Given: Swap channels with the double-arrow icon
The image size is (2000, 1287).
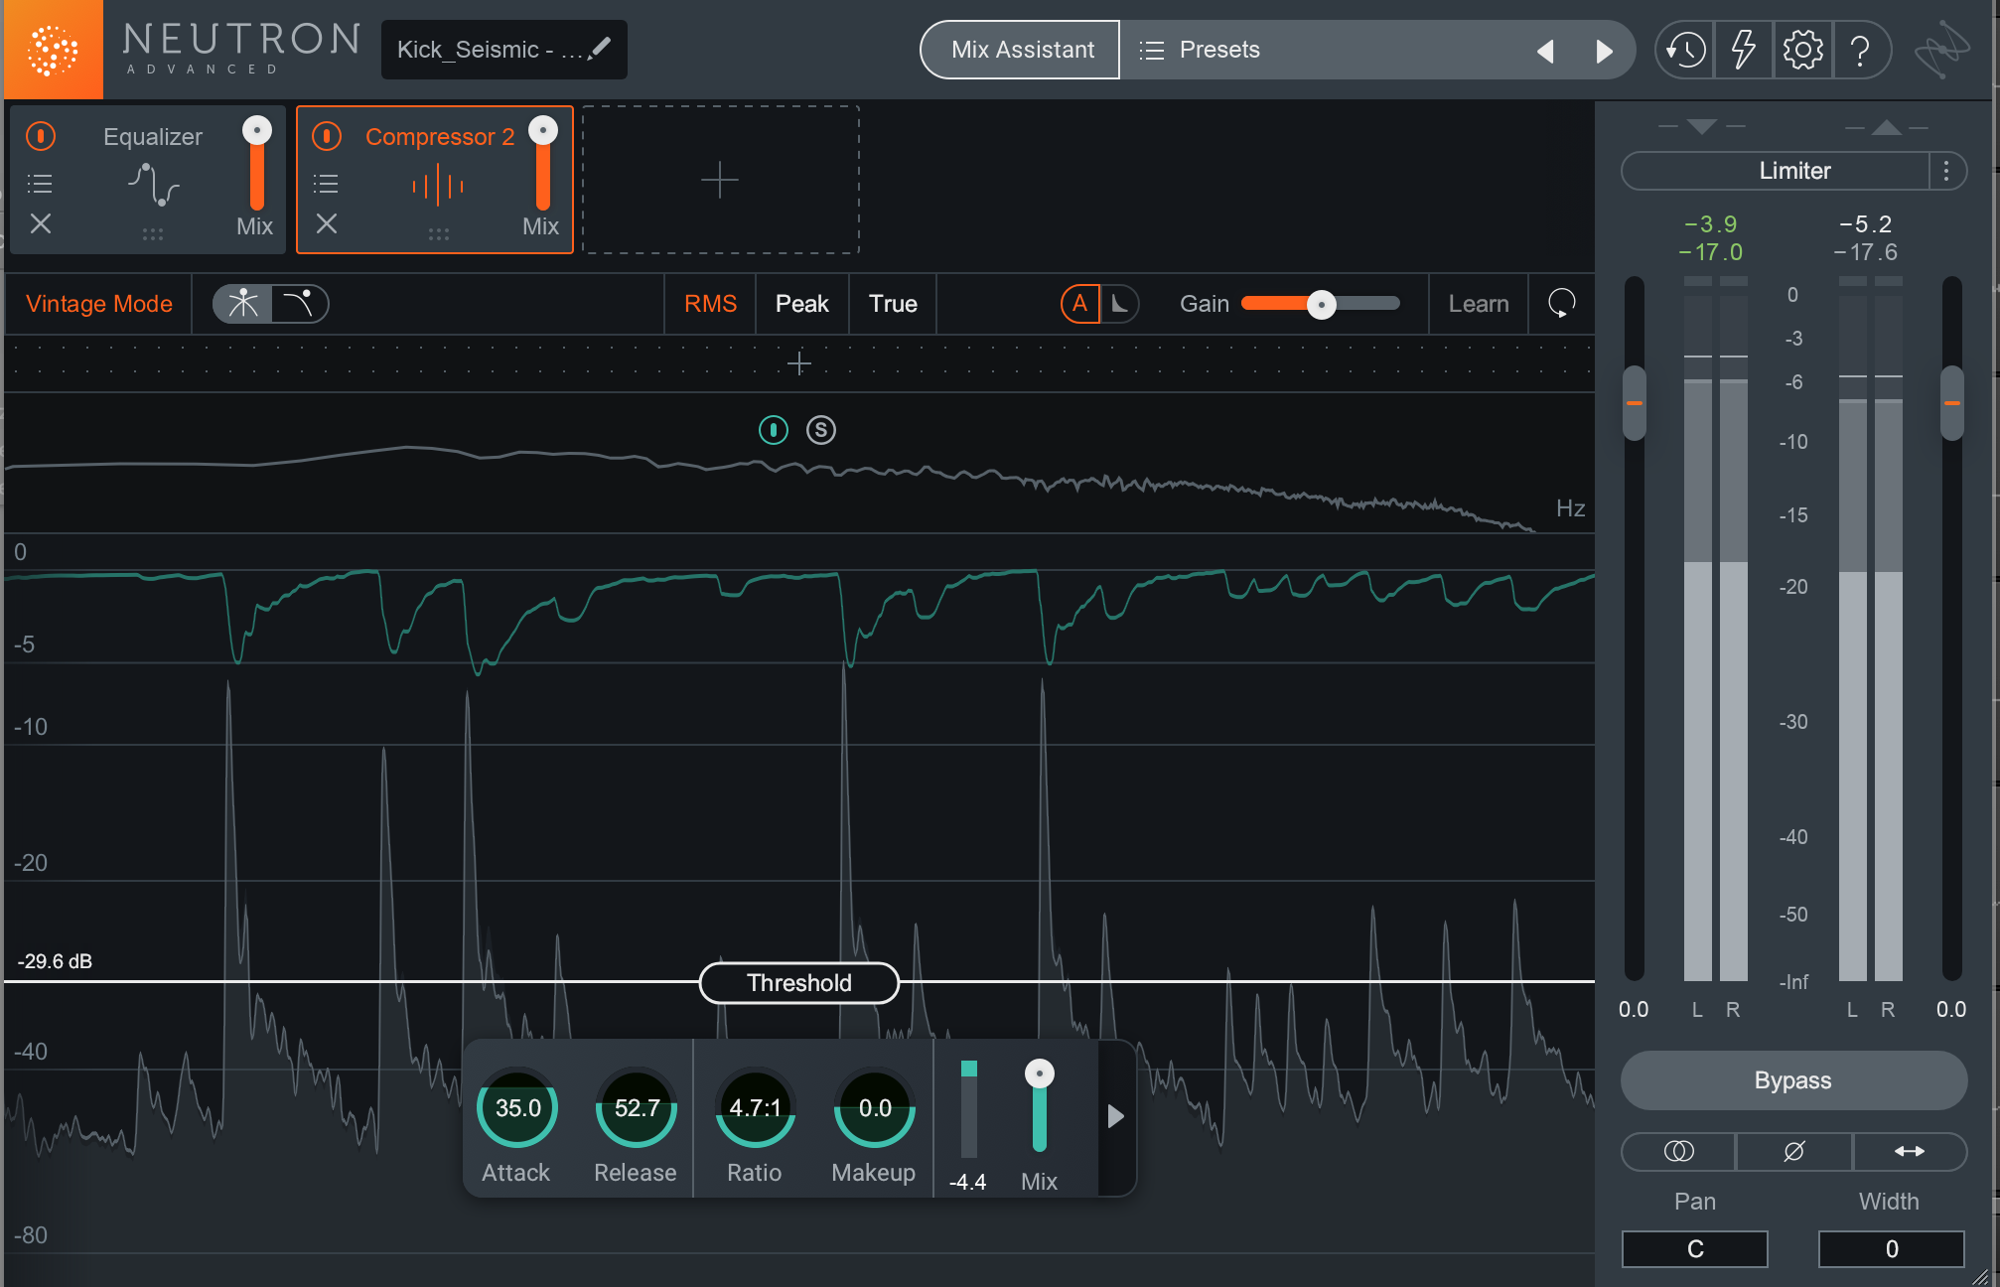Looking at the screenshot, I should (x=1910, y=1152).
